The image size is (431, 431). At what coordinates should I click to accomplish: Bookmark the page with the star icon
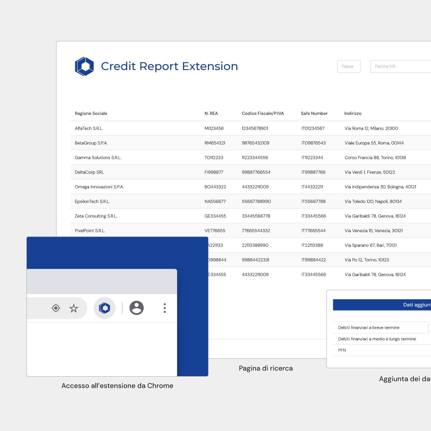(74, 308)
